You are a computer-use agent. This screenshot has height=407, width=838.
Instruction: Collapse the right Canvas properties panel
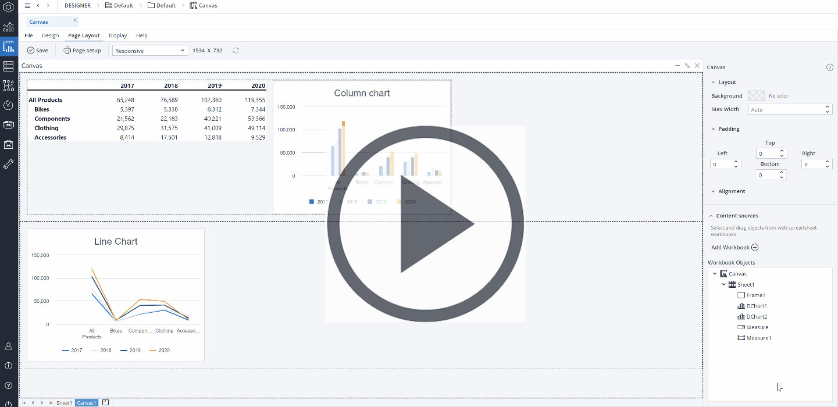pyautogui.click(x=830, y=67)
